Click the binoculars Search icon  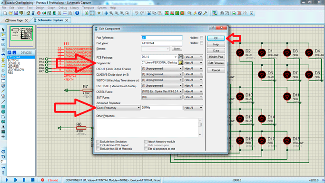222,13
